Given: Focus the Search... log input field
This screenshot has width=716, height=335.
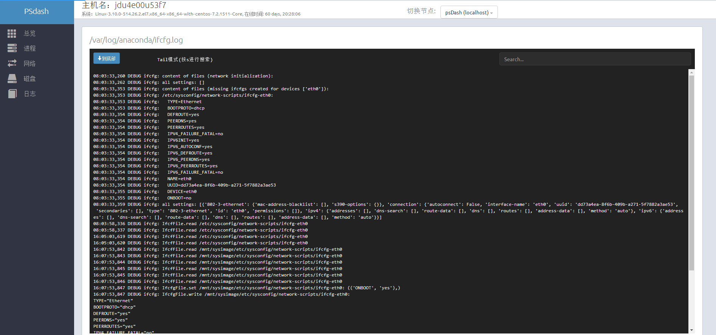Looking at the screenshot, I should (595, 59).
